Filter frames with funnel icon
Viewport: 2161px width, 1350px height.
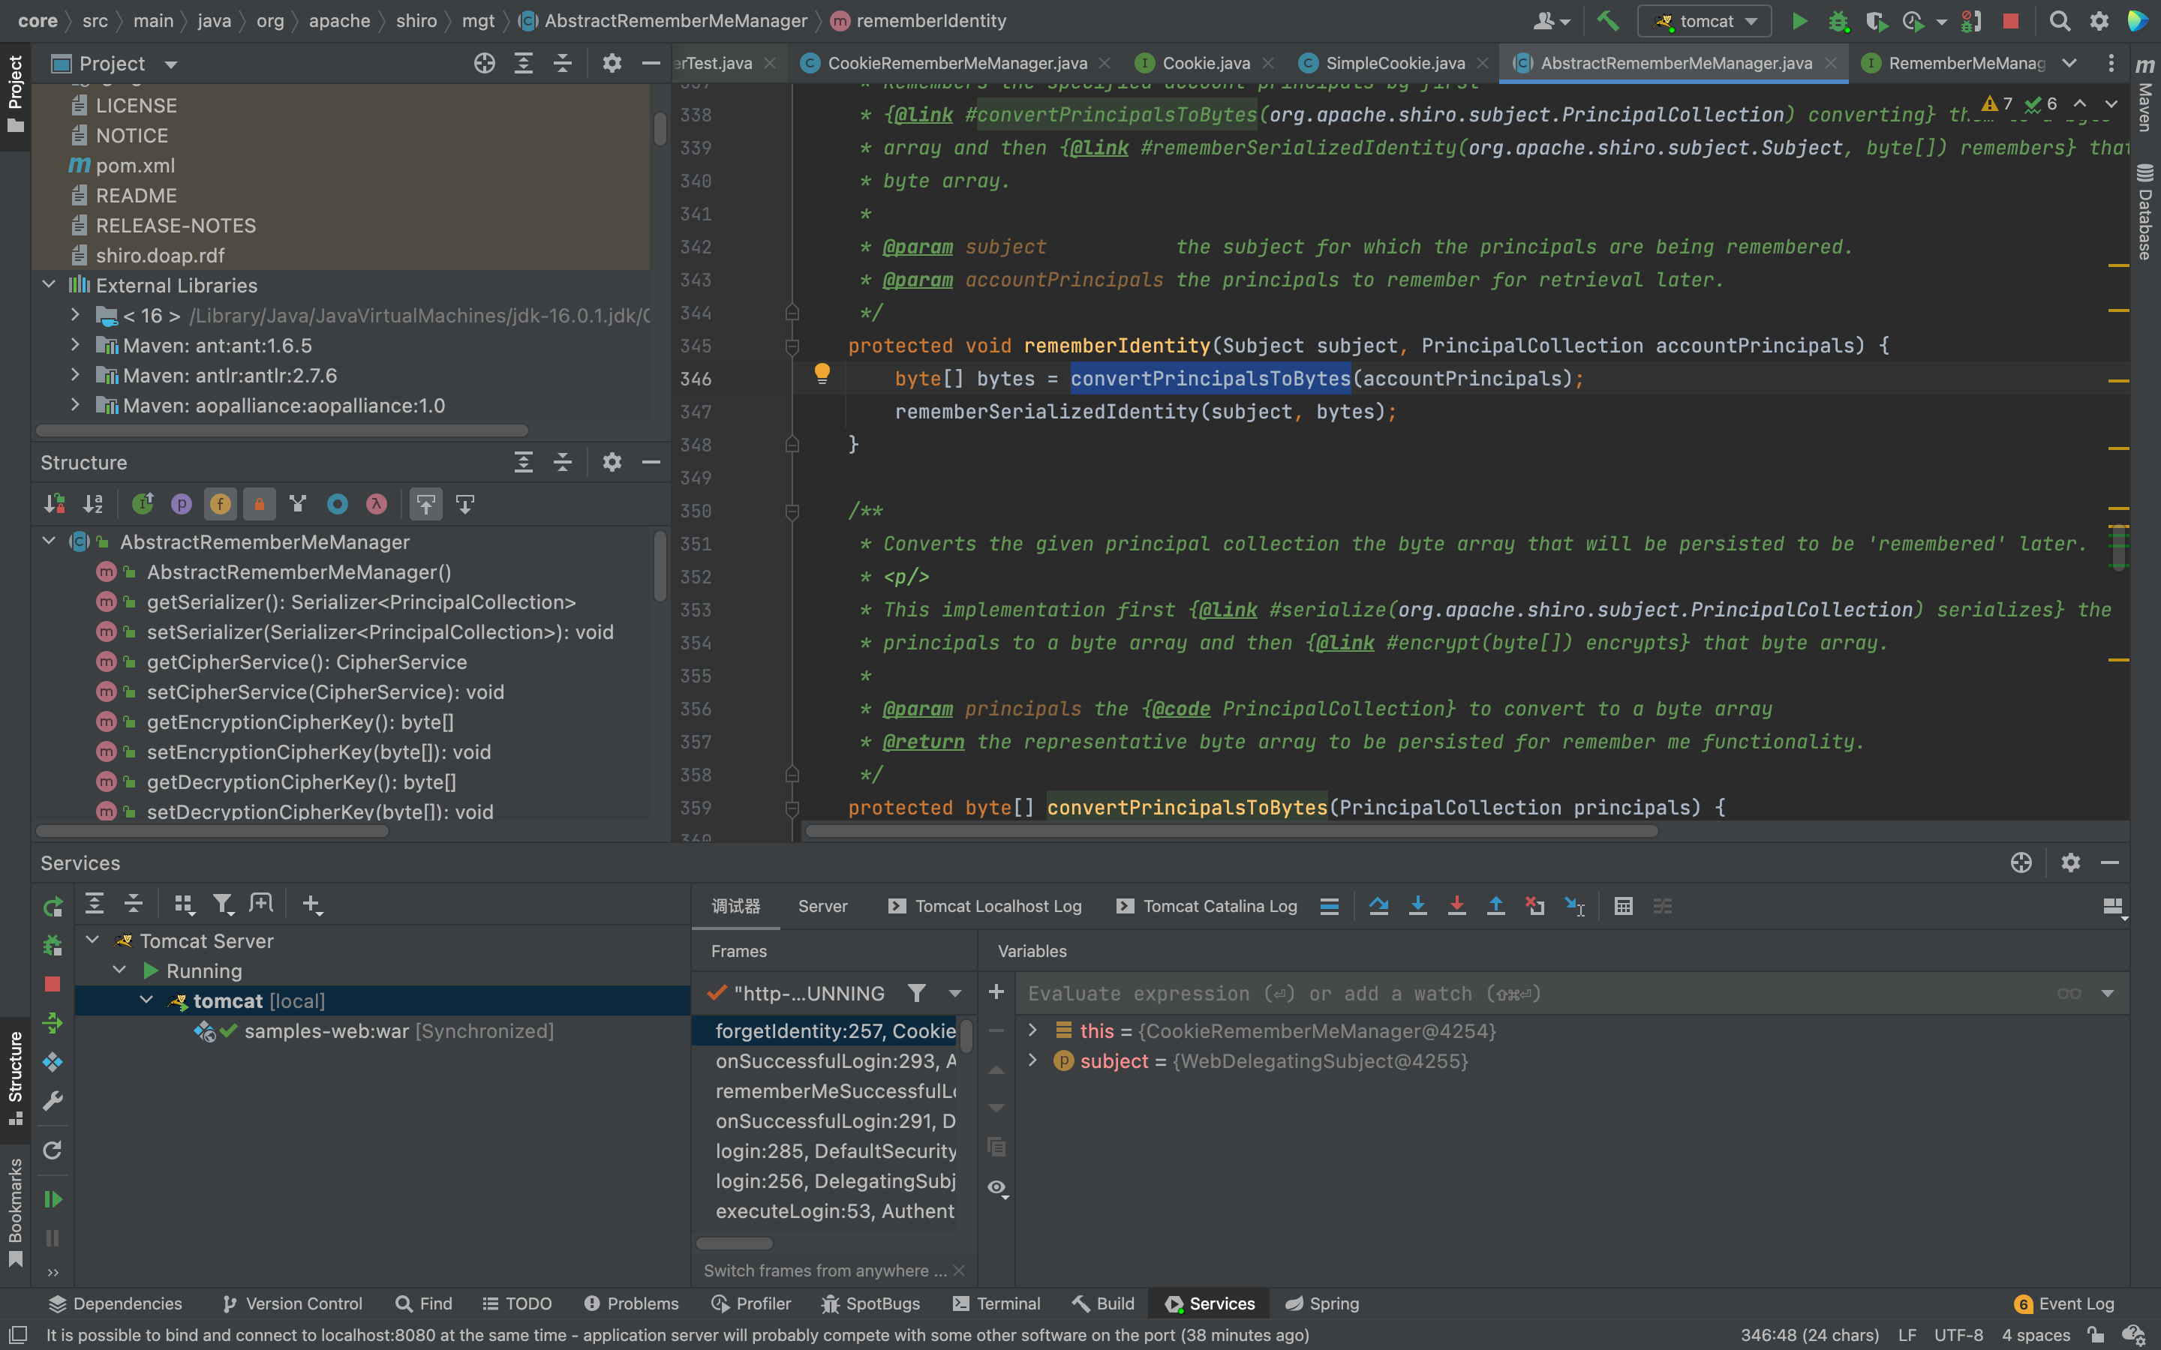916,993
